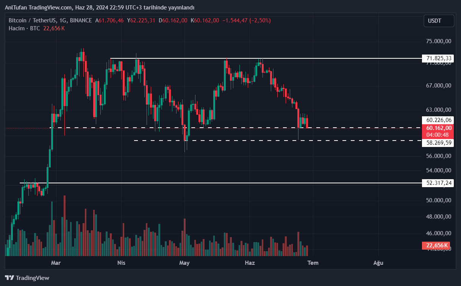Select the 58.269,59 dashed line label

tap(439, 143)
